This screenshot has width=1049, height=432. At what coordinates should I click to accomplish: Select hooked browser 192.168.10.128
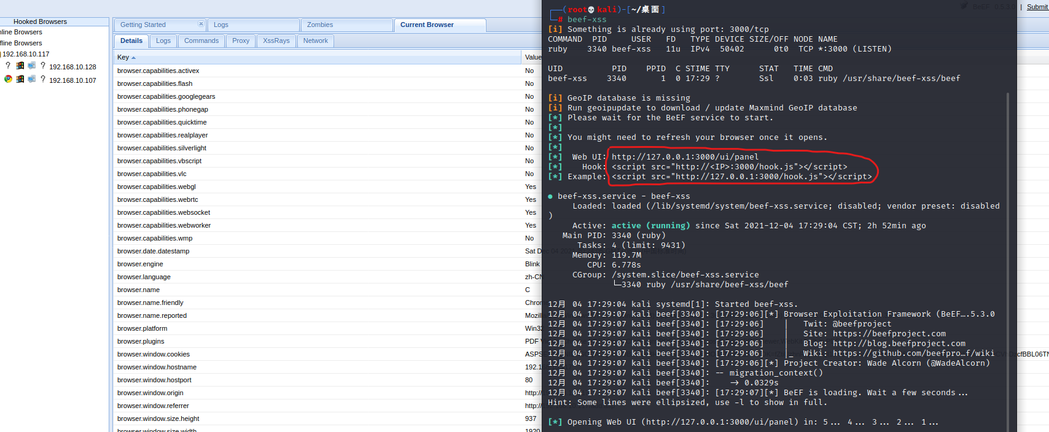(72, 67)
